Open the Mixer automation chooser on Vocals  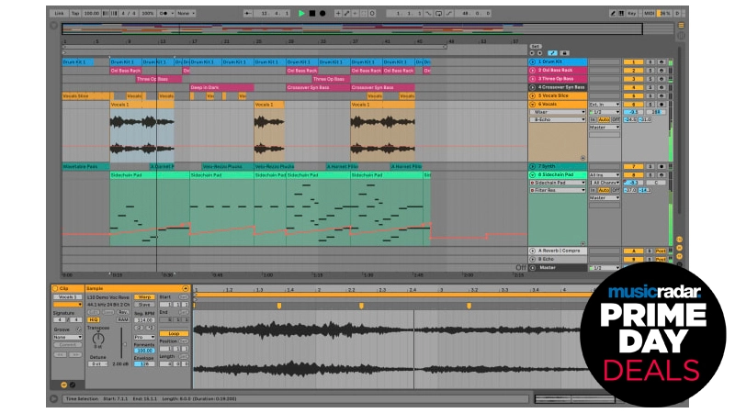pos(558,112)
